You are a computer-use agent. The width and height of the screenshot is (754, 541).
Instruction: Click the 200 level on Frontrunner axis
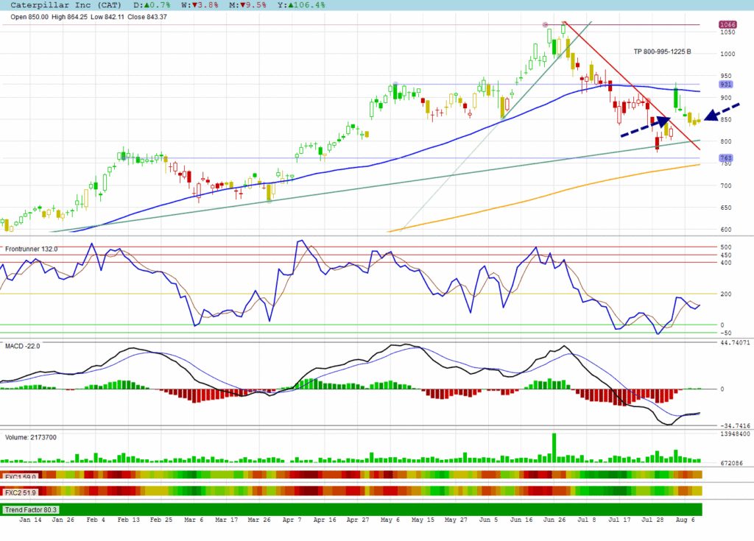(x=725, y=294)
